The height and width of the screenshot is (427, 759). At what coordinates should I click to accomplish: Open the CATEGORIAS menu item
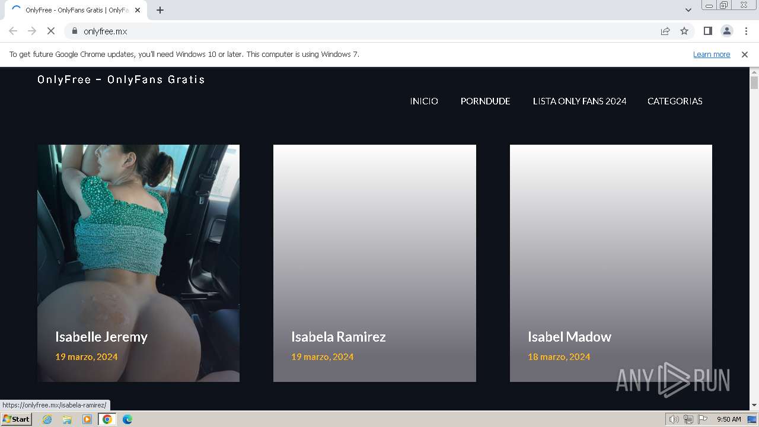[x=675, y=101]
